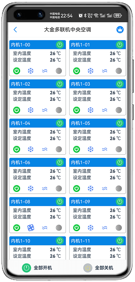The width and height of the screenshot is (135, 282).
Task: Toggle header power button of 内机1-10
Action: pyautogui.click(x=60, y=241)
